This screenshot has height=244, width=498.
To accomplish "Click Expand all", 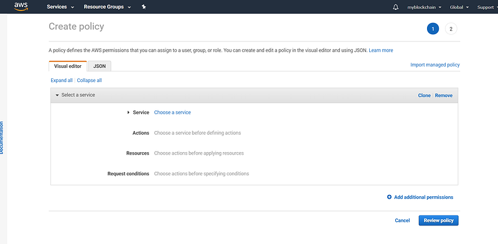I will pos(62,81).
